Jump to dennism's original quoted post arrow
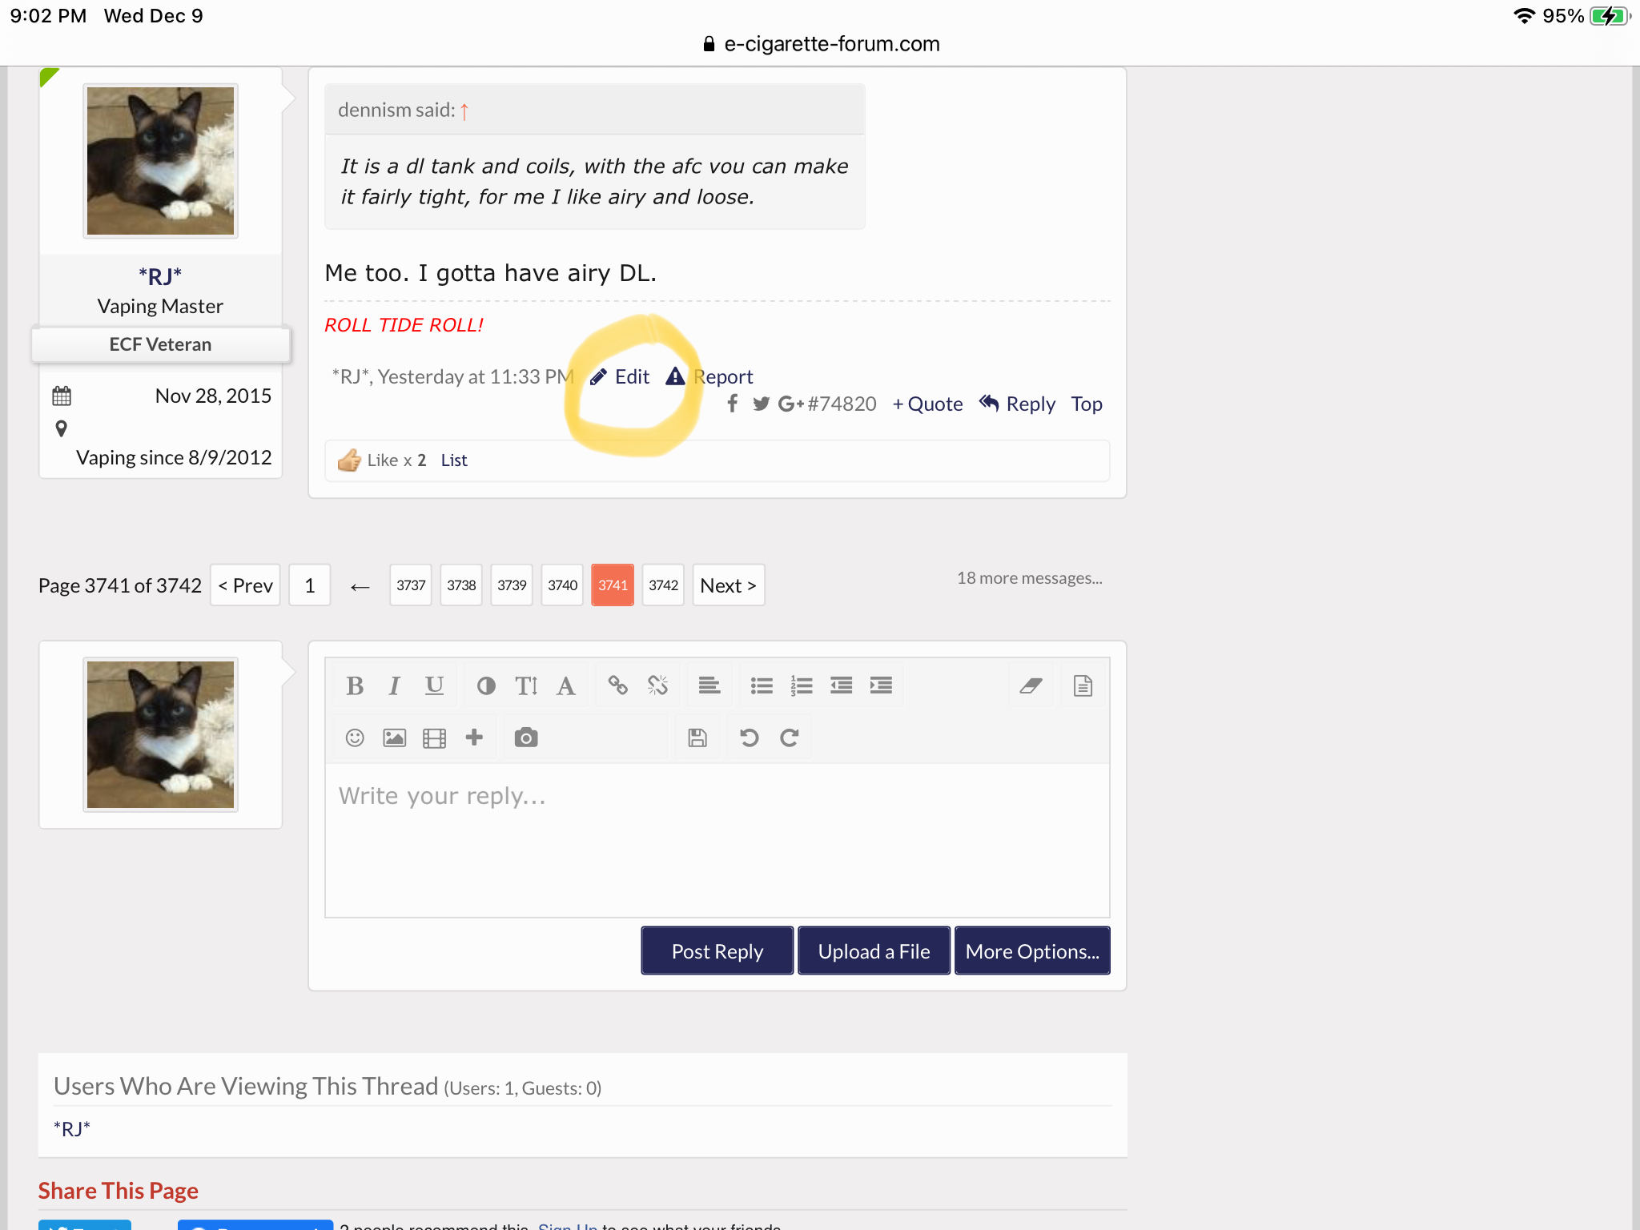Screen dimensions: 1640x1230 click(x=464, y=111)
